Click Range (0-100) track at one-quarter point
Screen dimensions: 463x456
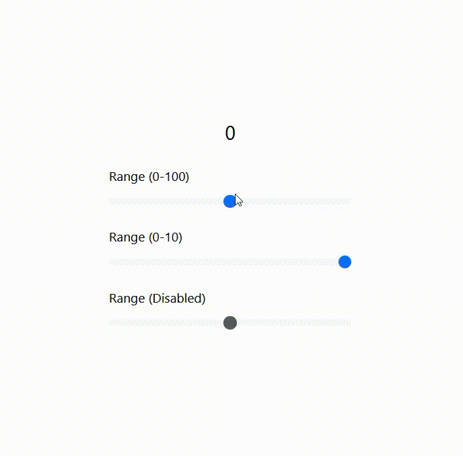click(x=170, y=201)
